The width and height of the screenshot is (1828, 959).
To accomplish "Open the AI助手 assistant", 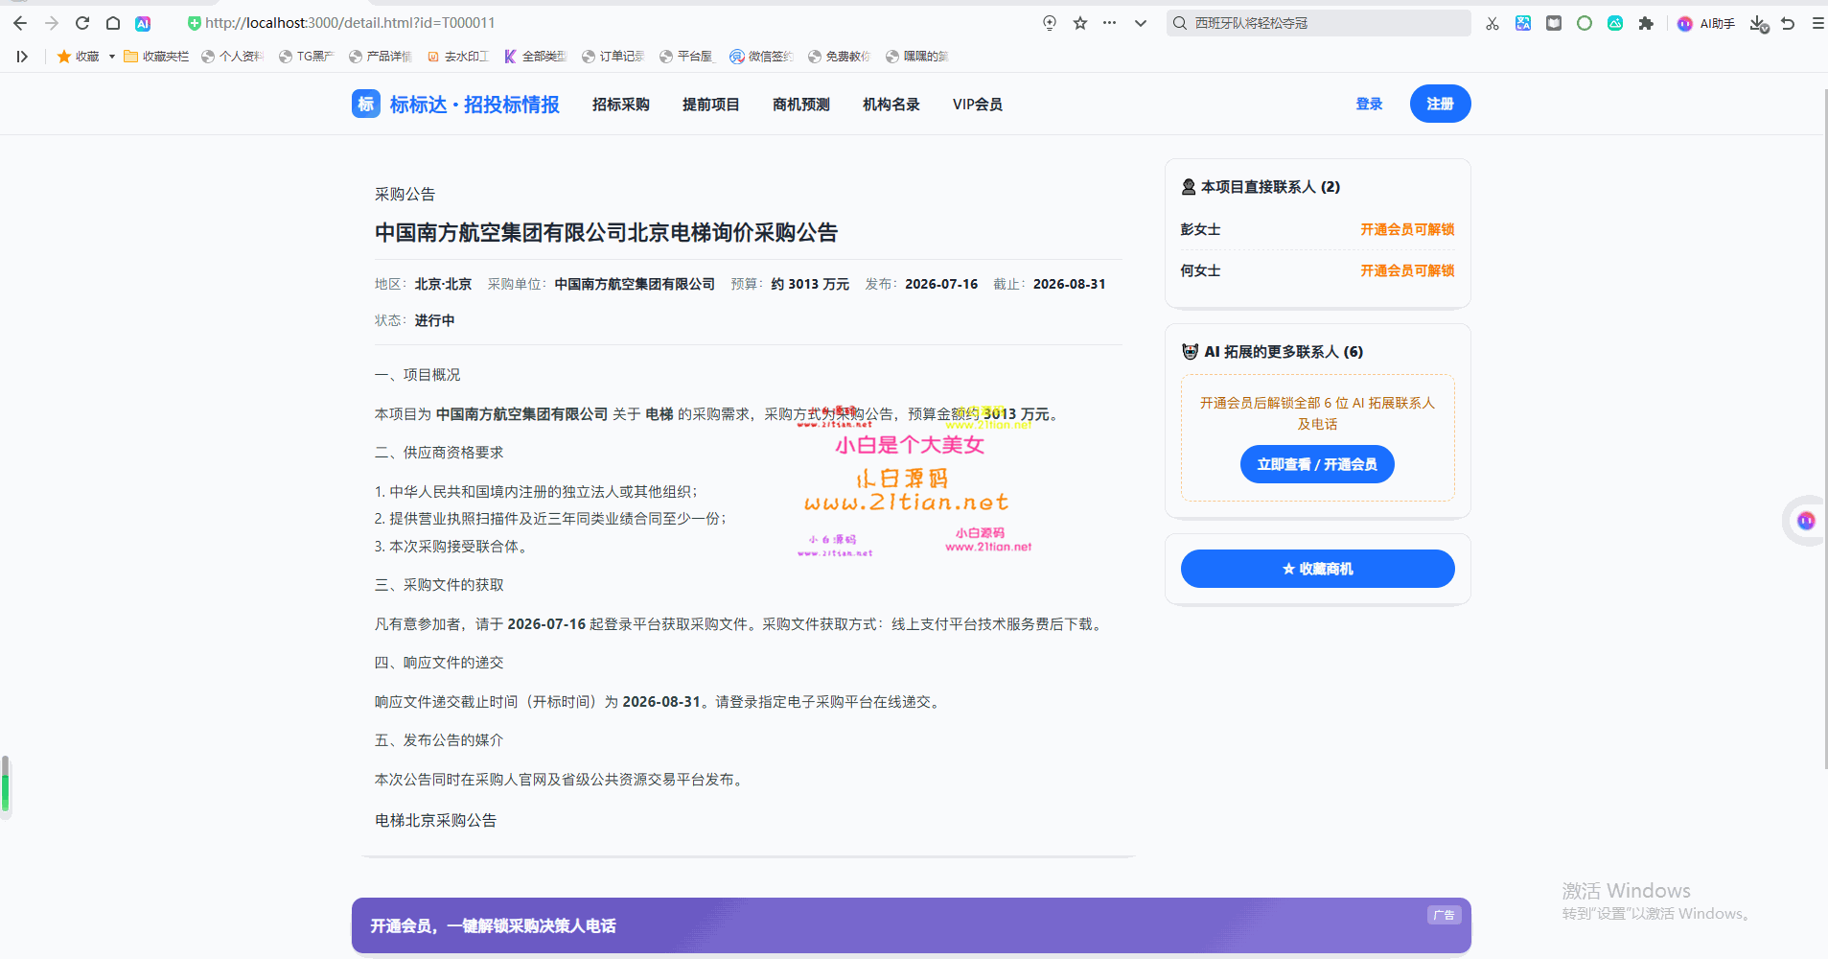I will pyautogui.click(x=1706, y=23).
